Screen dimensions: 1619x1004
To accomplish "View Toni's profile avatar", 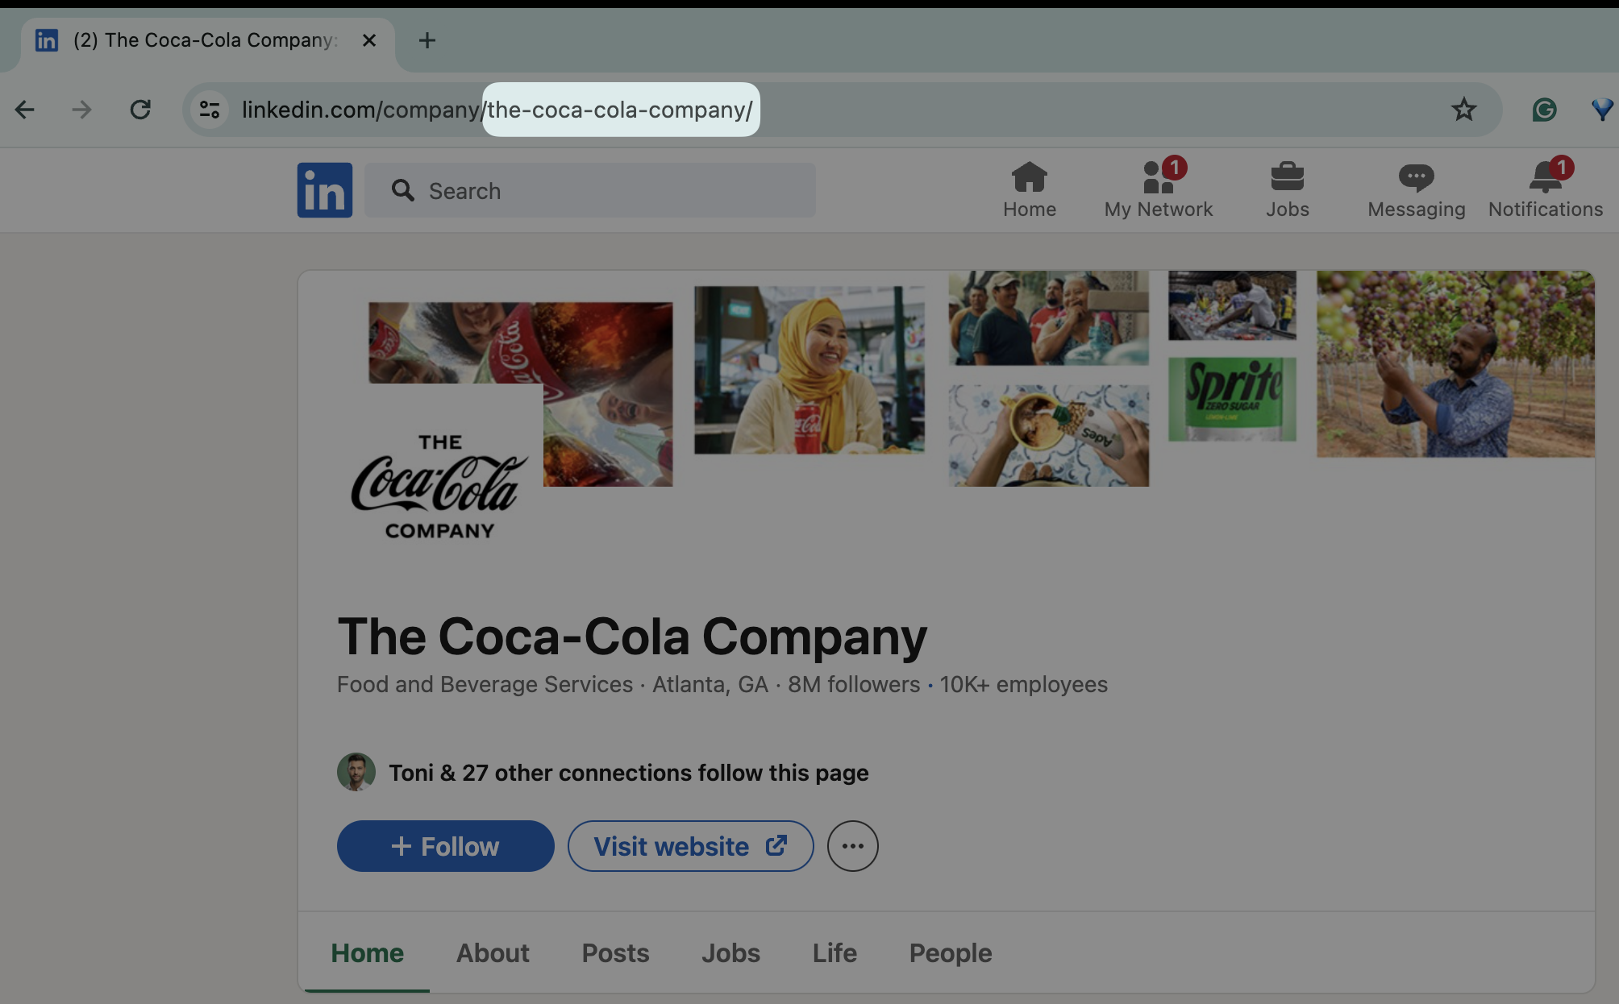I will [x=356, y=772].
